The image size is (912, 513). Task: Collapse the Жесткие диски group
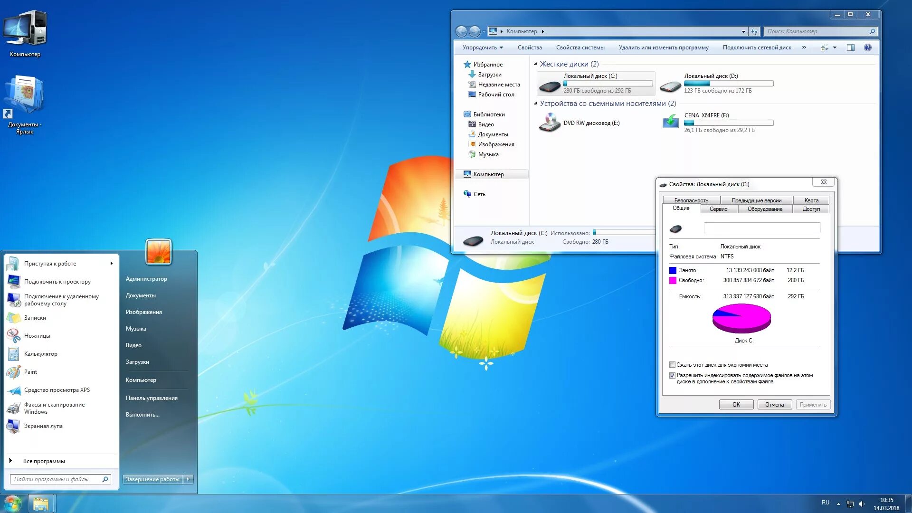tap(535, 64)
